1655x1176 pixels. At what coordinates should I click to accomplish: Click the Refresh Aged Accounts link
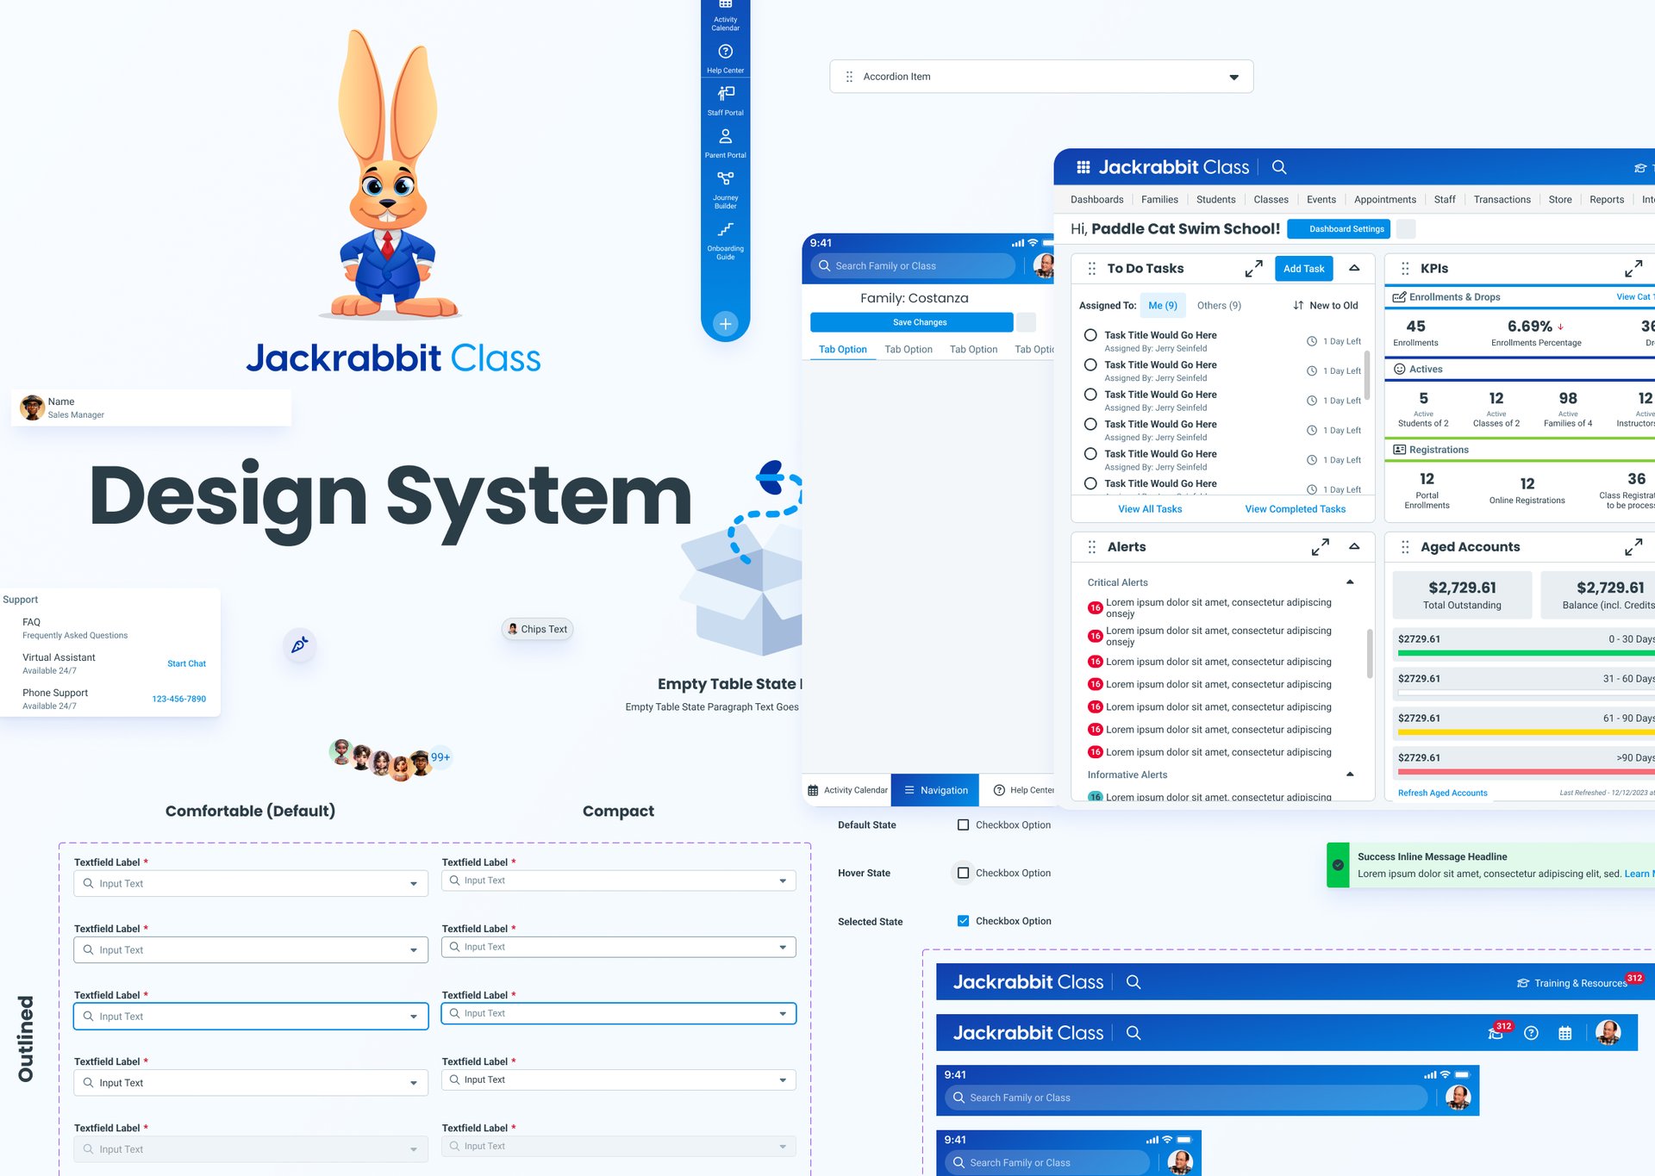tap(1442, 793)
